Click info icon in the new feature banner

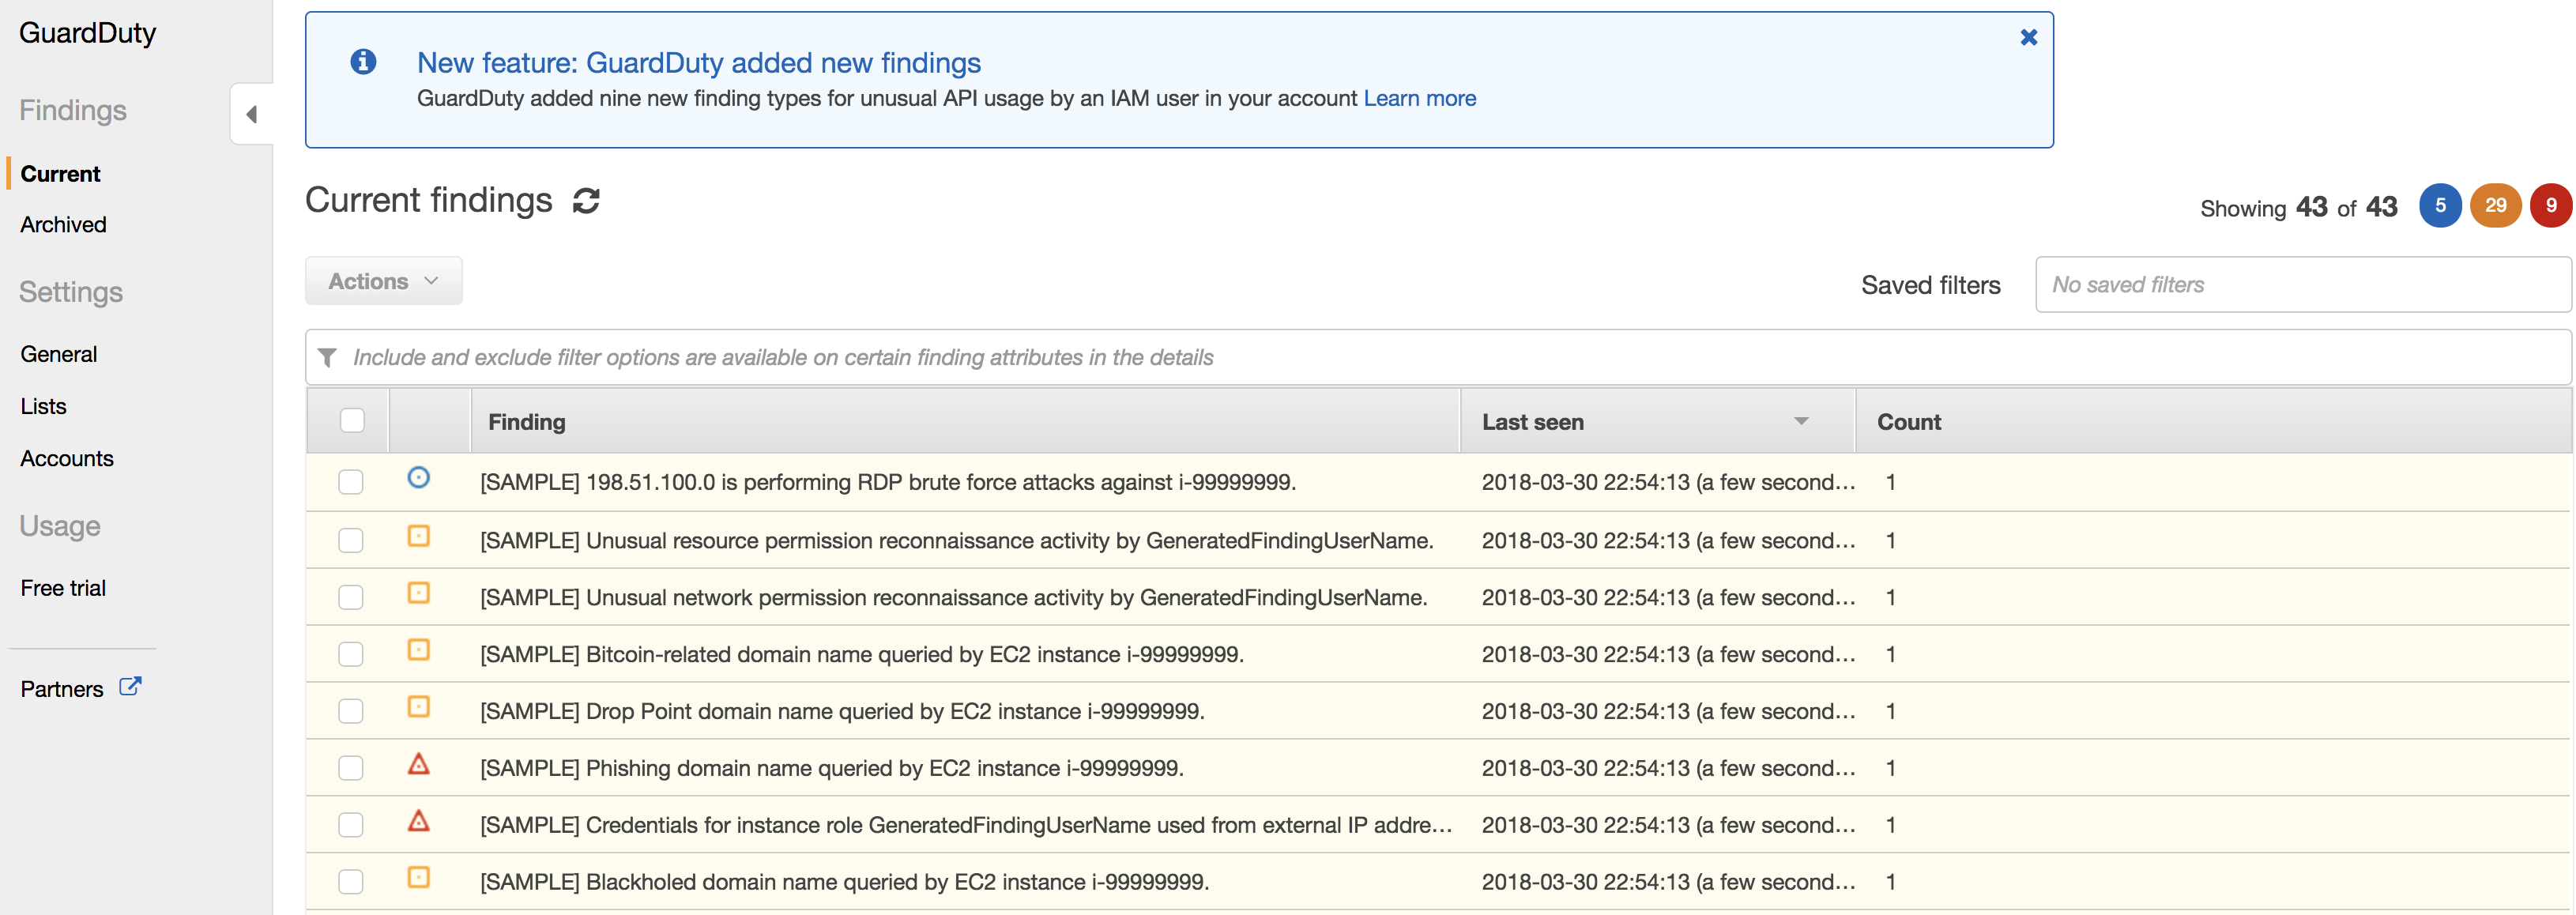click(363, 62)
